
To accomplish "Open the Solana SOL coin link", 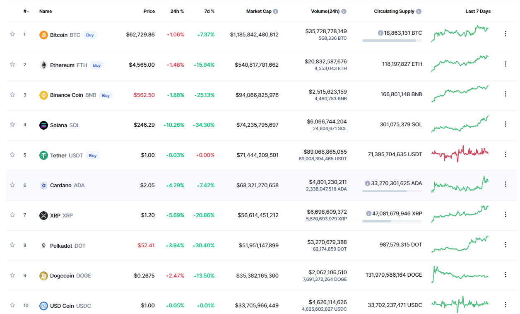I will pos(65,125).
